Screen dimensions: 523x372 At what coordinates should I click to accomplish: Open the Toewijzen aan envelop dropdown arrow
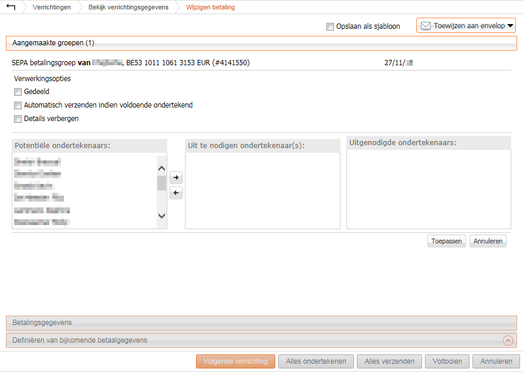pyautogui.click(x=510, y=26)
